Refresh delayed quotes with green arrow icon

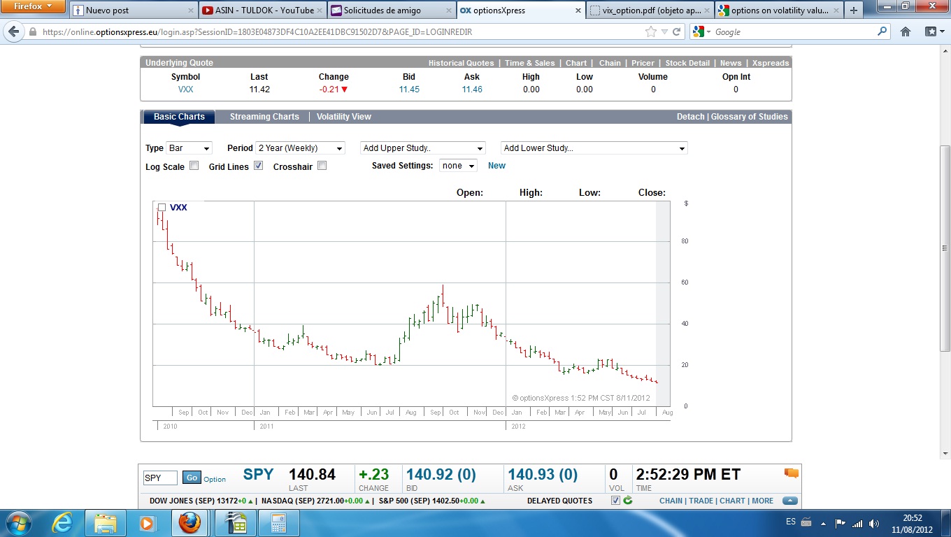tap(628, 501)
